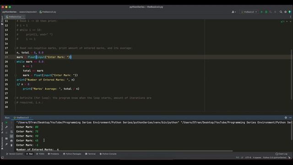Change file encoding UTF-8 in status bar

tap(248, 158)
